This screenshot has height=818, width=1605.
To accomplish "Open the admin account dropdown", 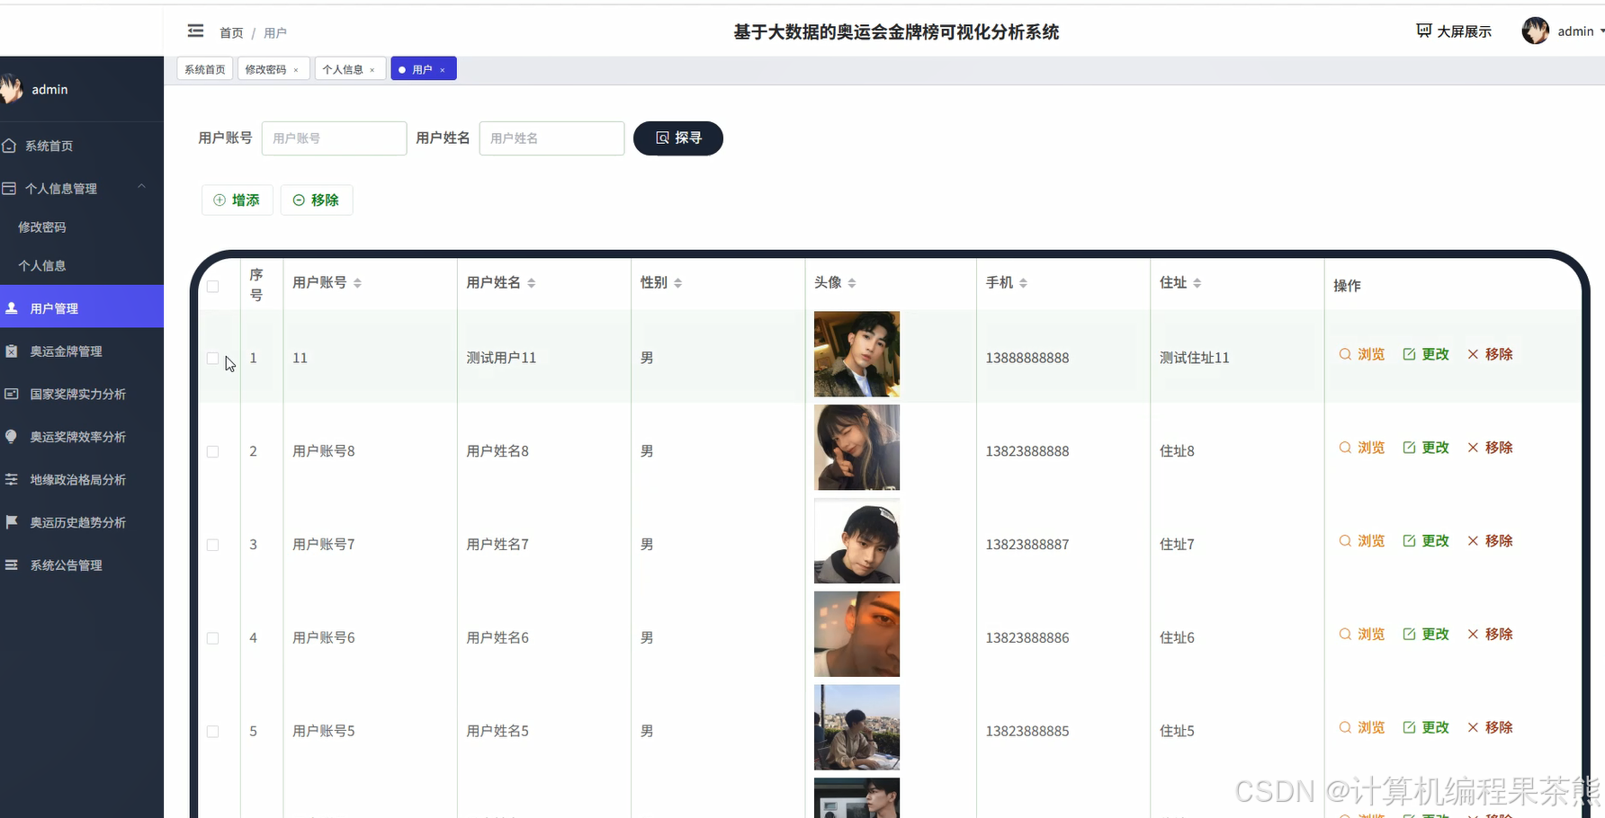I will (x=1581, y=31).
